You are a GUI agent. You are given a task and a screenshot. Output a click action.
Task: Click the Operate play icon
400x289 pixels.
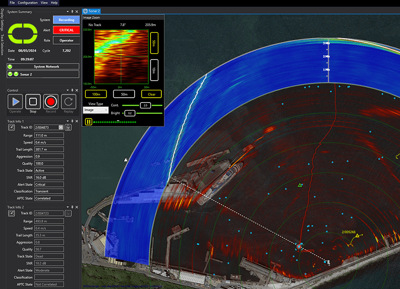pyautogui.click(x=15, y=102)
